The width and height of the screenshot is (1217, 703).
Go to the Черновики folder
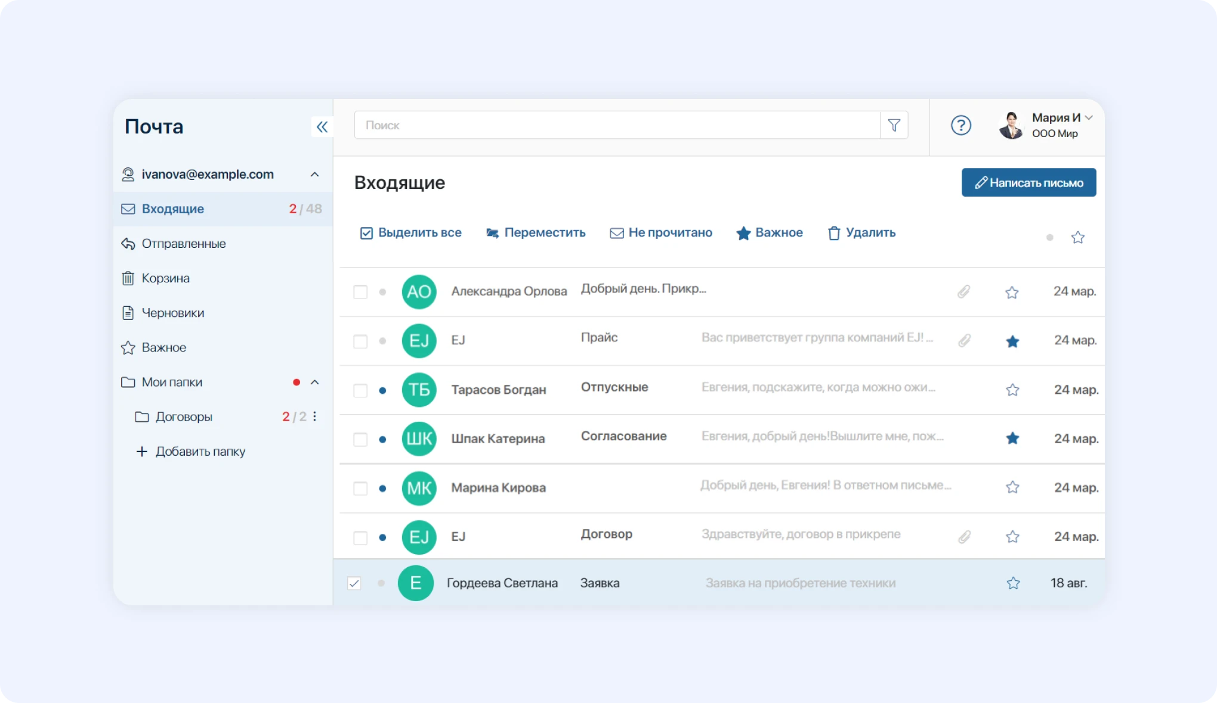click(x=172, y=313)
